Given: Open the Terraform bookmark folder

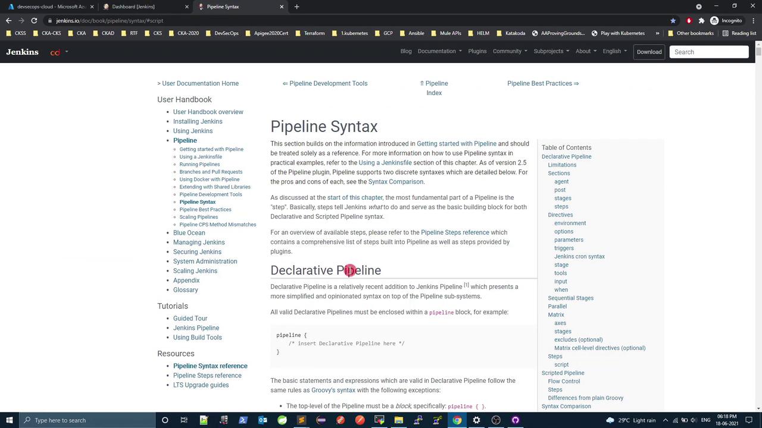Looking at the screenshot, I should [x=310, y=33].
